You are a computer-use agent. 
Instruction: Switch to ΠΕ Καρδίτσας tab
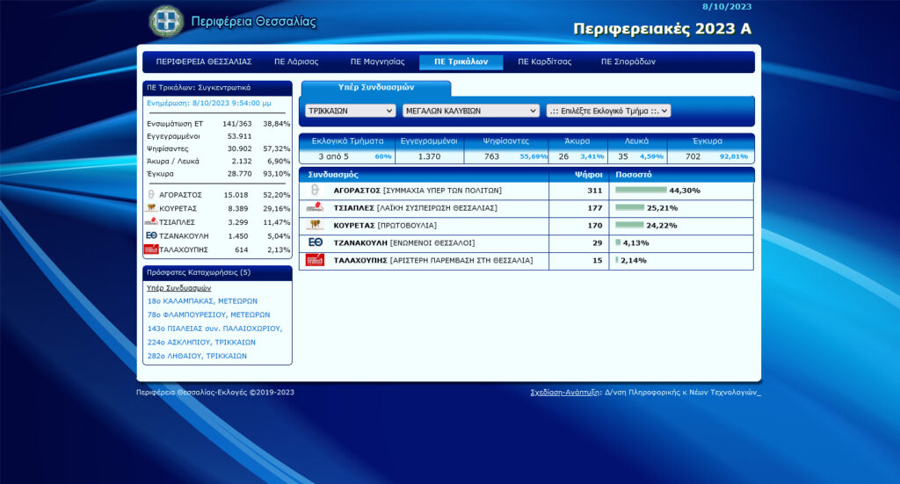(x=545, y=61)
